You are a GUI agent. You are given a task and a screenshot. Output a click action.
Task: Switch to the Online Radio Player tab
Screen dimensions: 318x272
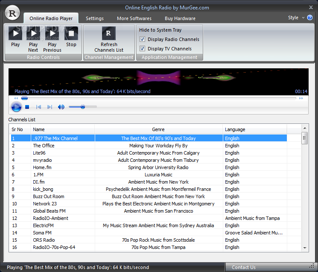click(x=51, y=18)
